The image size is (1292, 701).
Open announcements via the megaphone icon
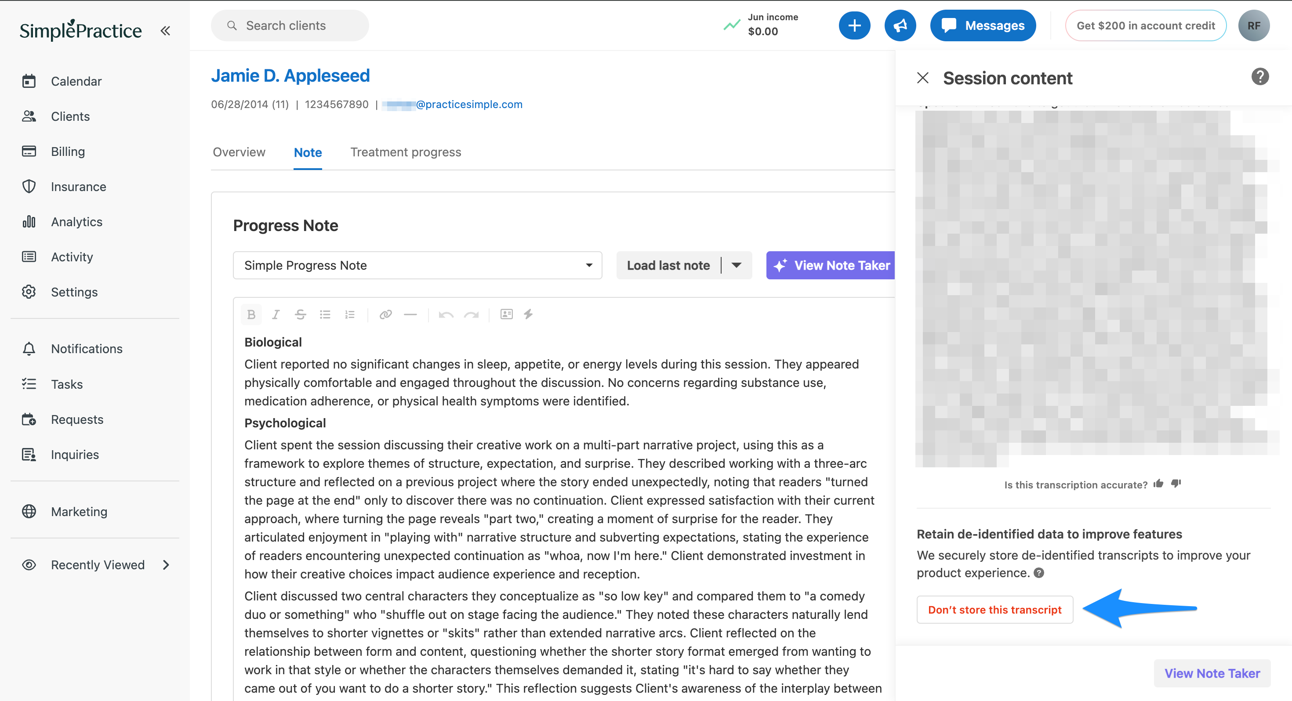coord(900,25)
